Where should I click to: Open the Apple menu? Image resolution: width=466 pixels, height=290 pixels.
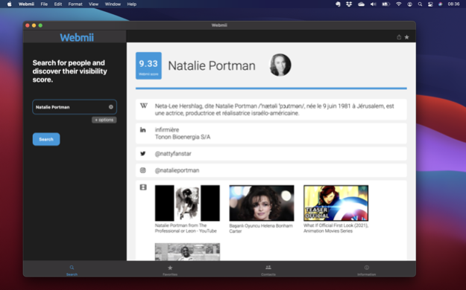[x=10, y=4]
